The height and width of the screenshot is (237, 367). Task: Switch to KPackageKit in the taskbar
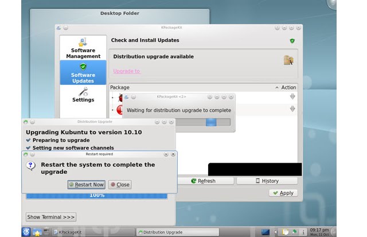point(92,232)
